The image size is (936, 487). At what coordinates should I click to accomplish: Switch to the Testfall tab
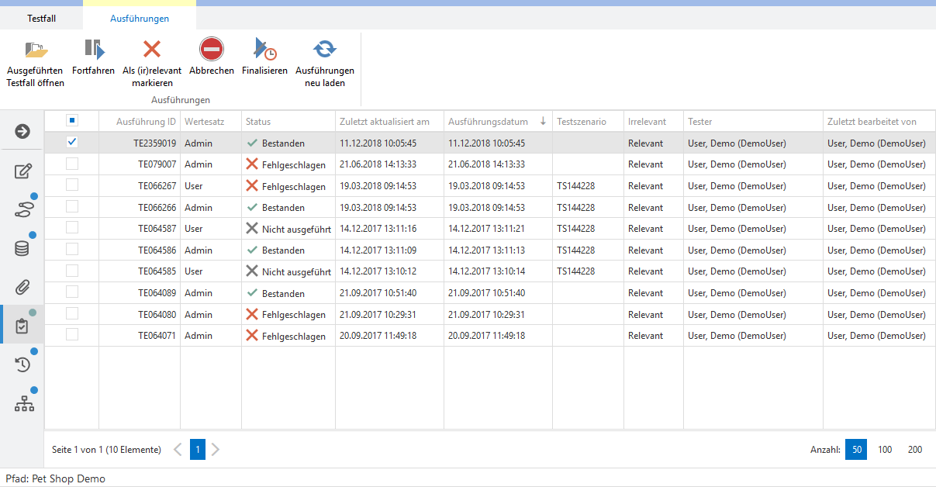[42, 18]
